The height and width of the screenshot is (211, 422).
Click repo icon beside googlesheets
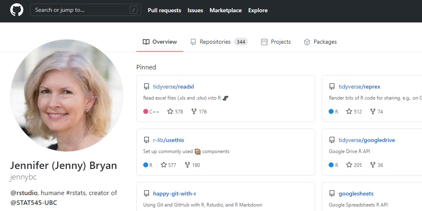(332, 193)
